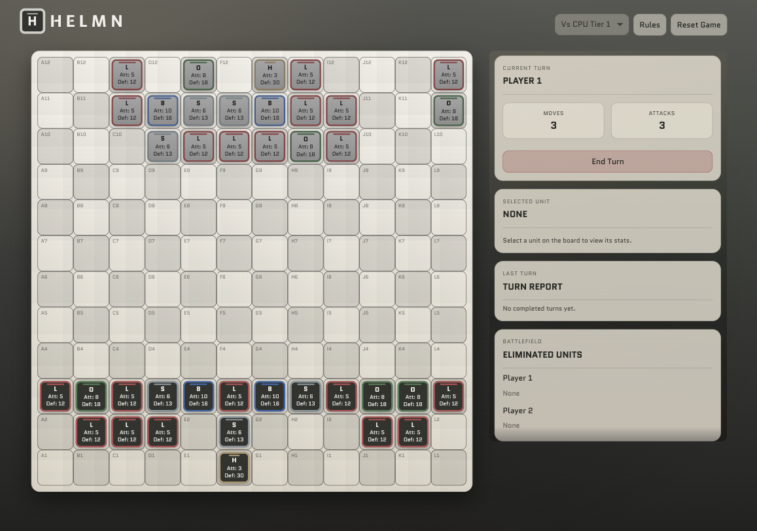The width and height of the screenshot is (757, 531).
Task: Click empty board square G2
Action: pyautogui.click(x=270, y=432)
